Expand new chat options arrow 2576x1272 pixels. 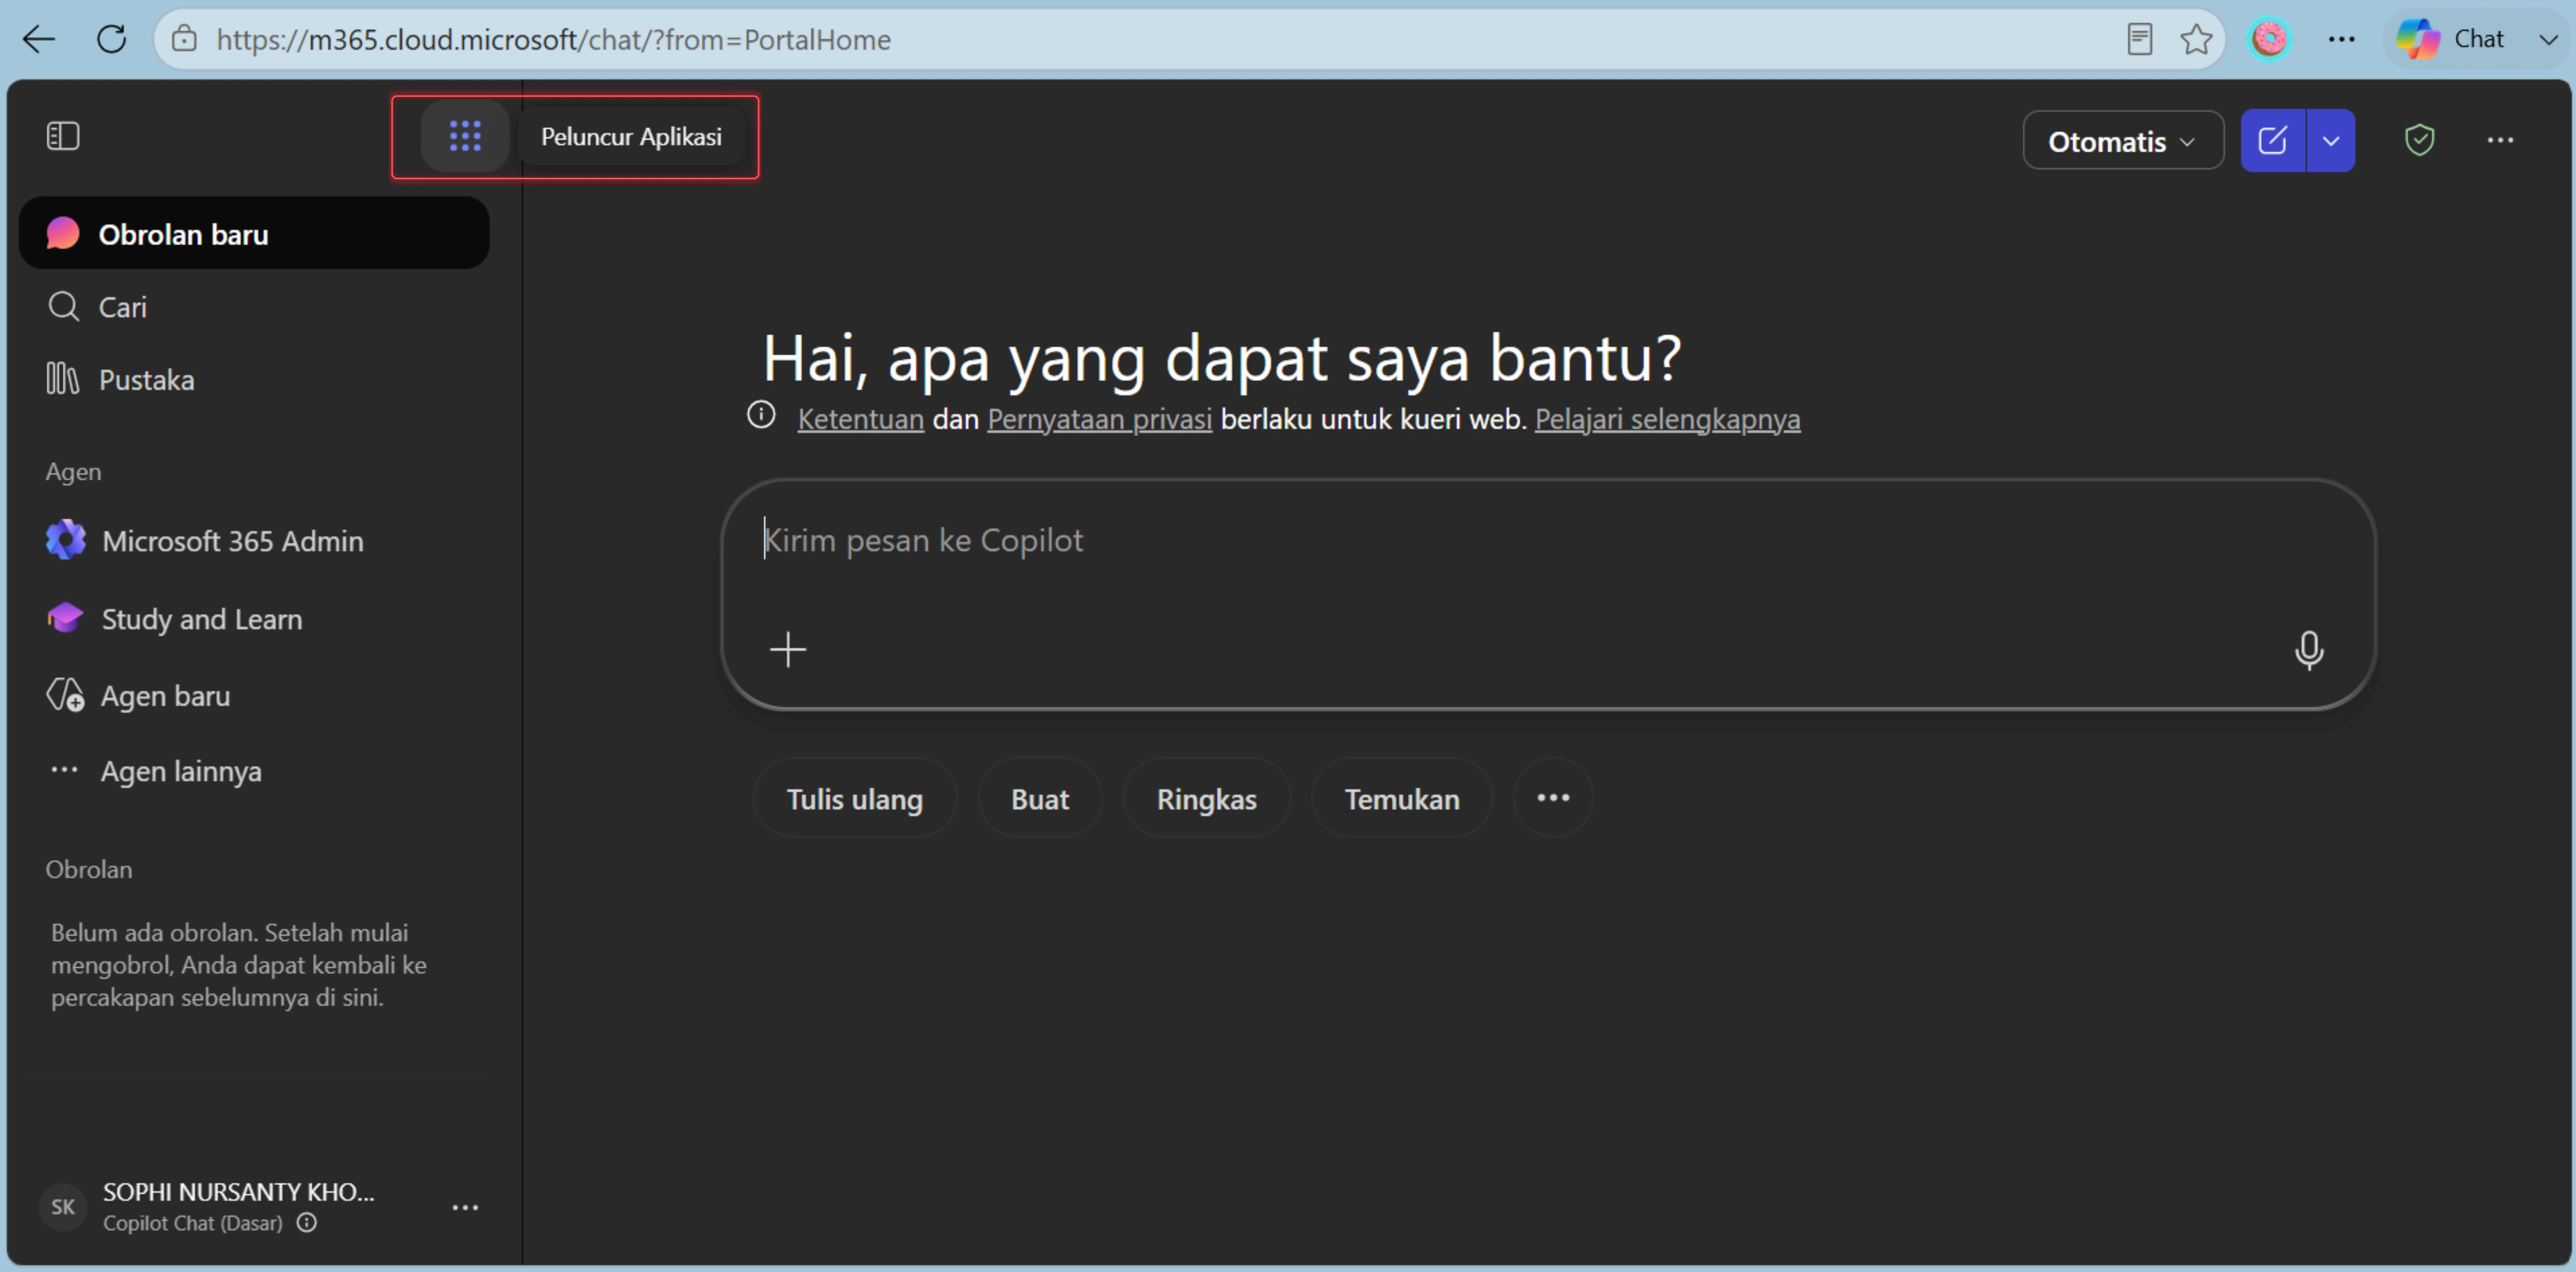coord(2331,141)
